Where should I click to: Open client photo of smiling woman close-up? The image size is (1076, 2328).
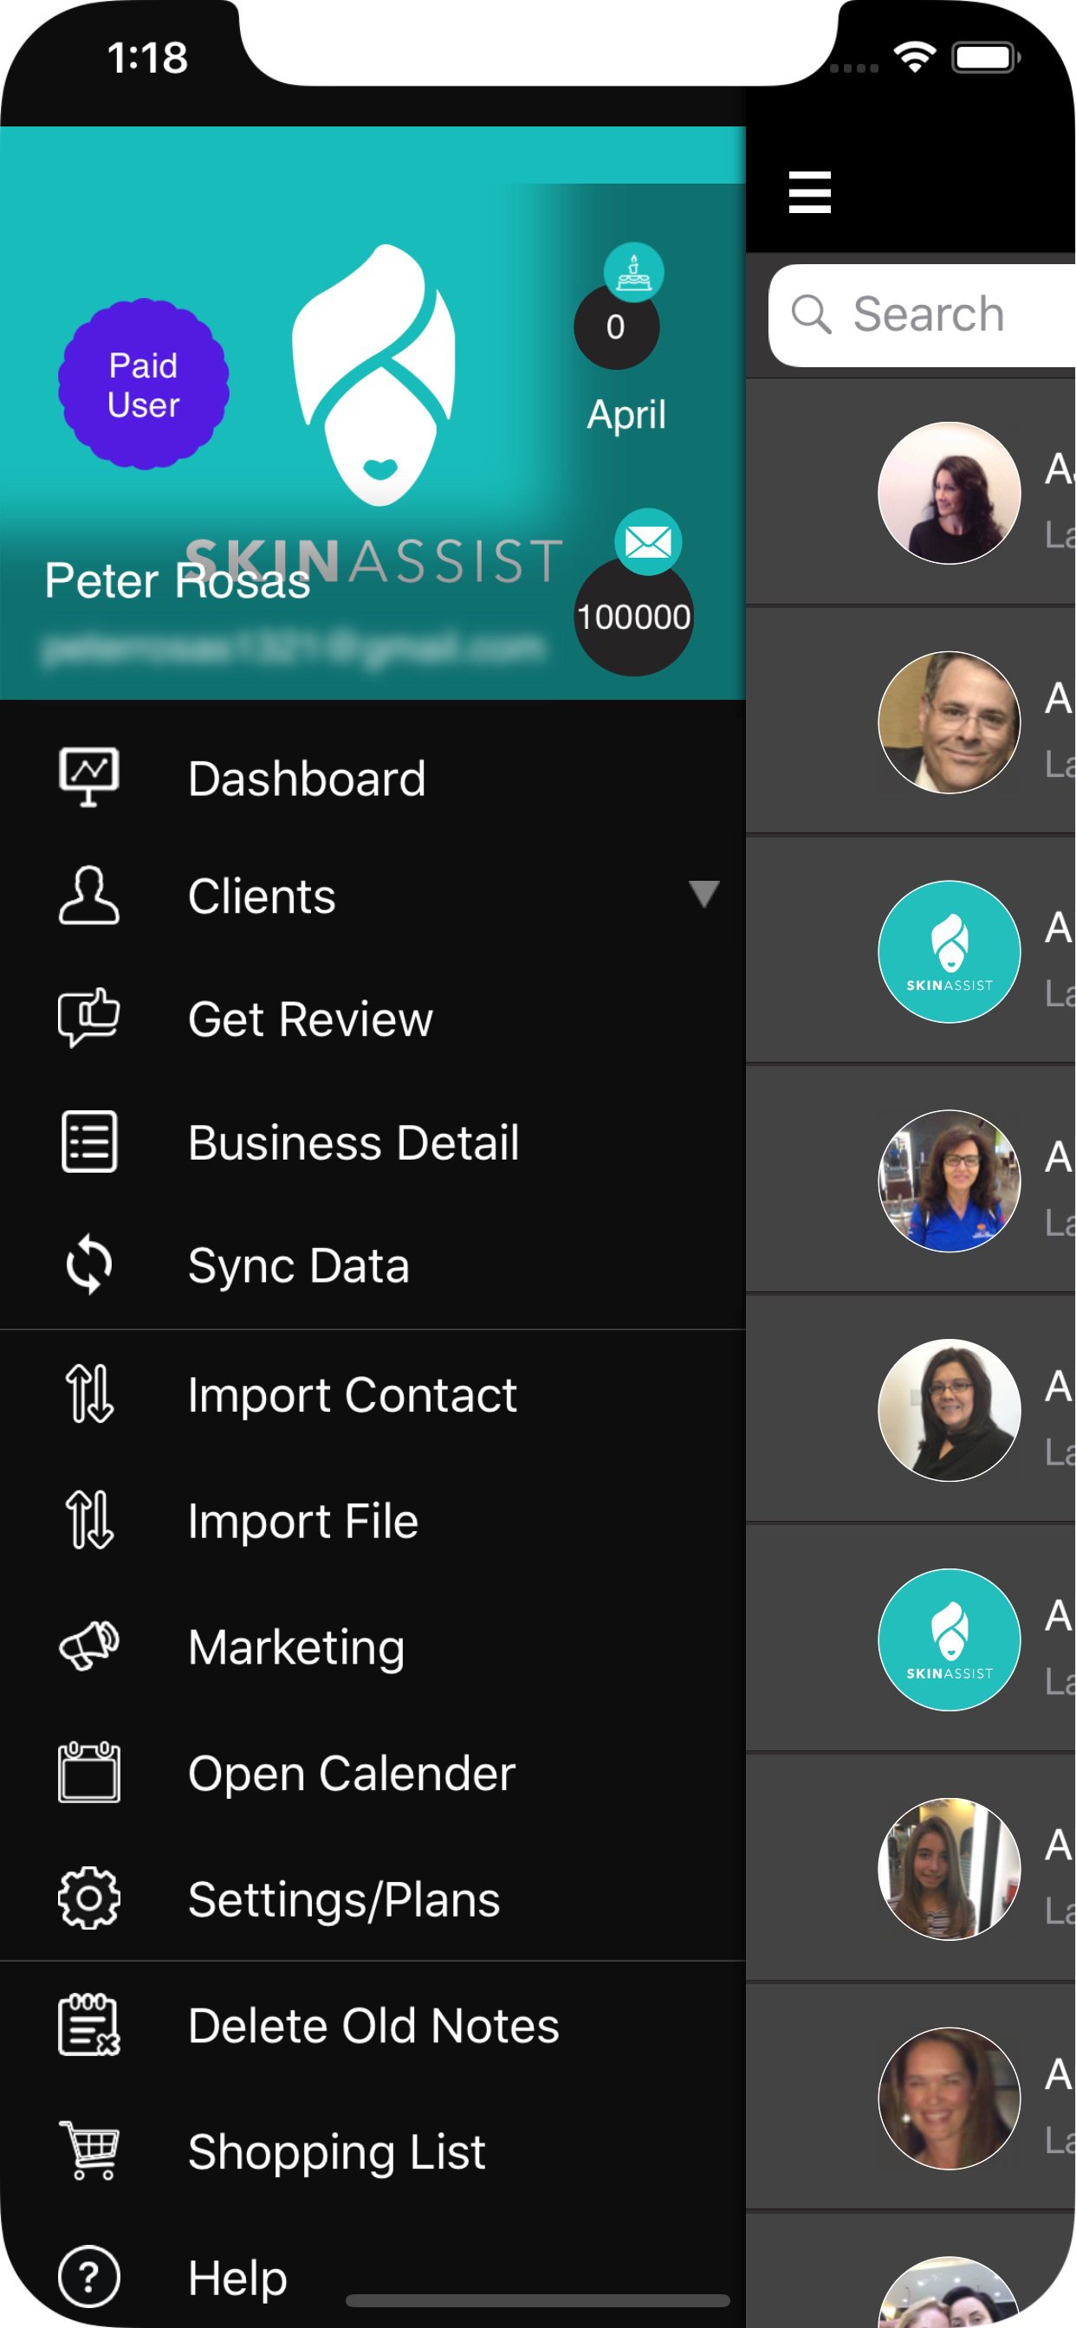pos(949,2098)
